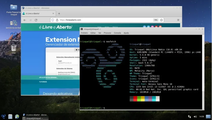Click the TUTORIAIS link on the webpage
The image size is (212, 120).
pyautogui.click(x=43, y=82)
